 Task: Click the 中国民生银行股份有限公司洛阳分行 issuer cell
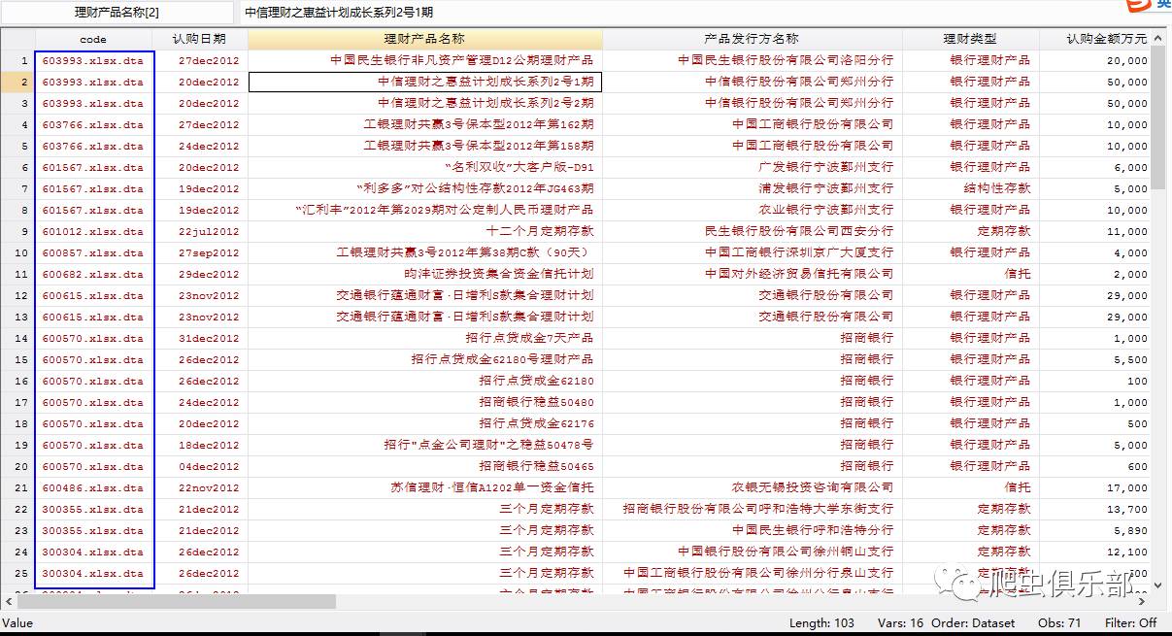point(753,60)
